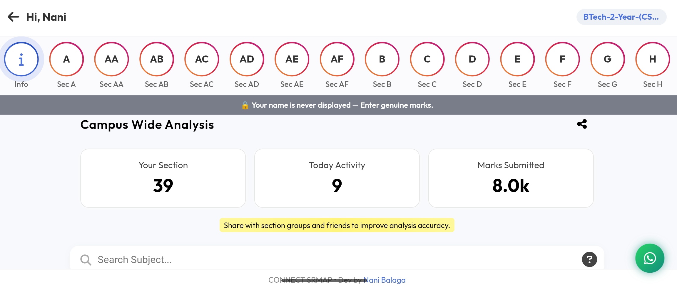Click the yellow share-with-friends banner
The height and width of the screenshot is (290, 677).
click(x=337, y=225)
